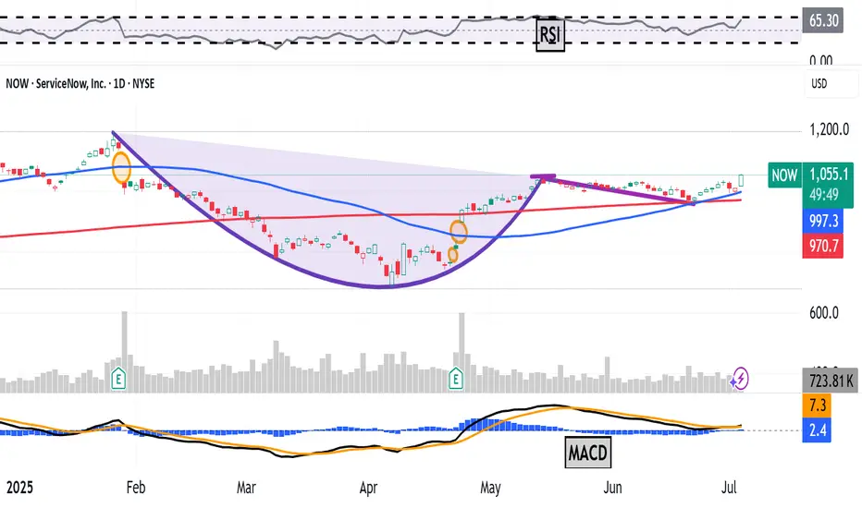Click the Mar label on time axis
This screenshot has height=508, width=862.
(246, 487)
